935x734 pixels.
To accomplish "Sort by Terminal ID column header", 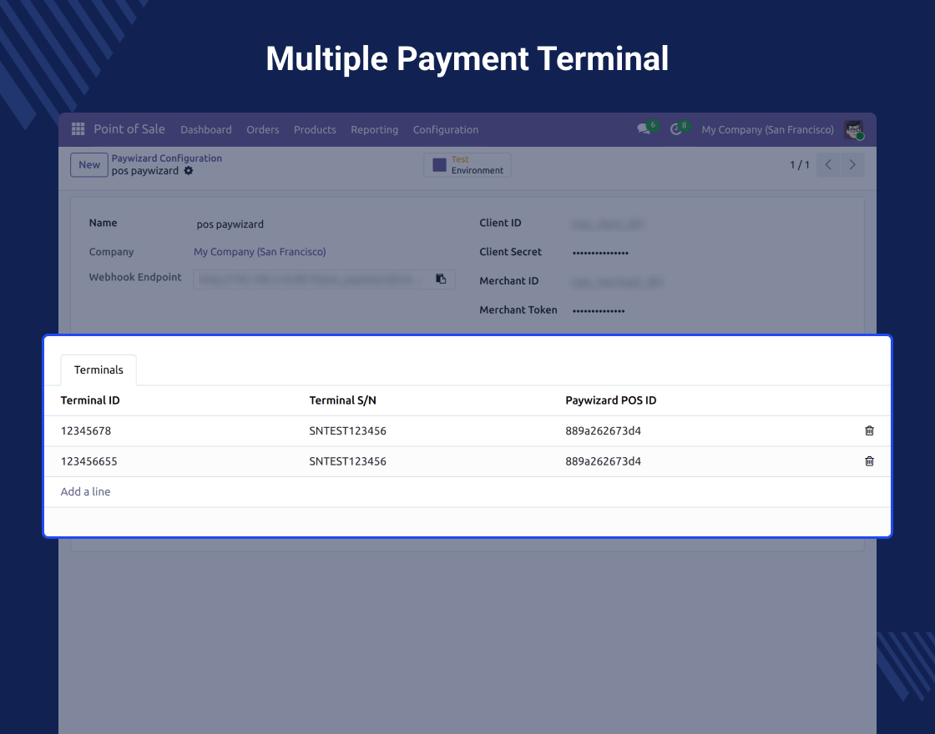I will click(90, 400).
